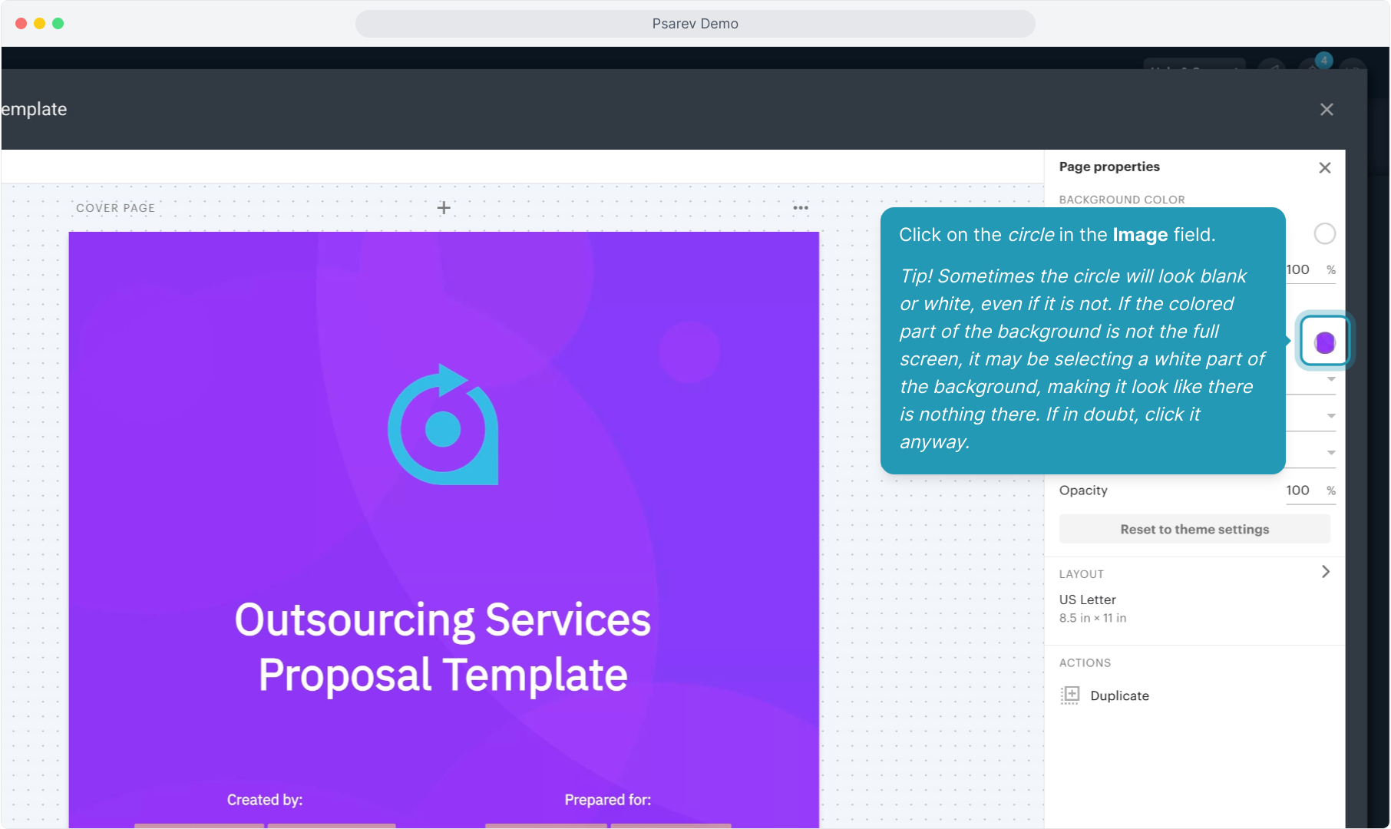The width and height of the screenshot is (1391, 829).
Task: Close the template editor modal
Action: pyautogui.click(x=1327, y=110)
